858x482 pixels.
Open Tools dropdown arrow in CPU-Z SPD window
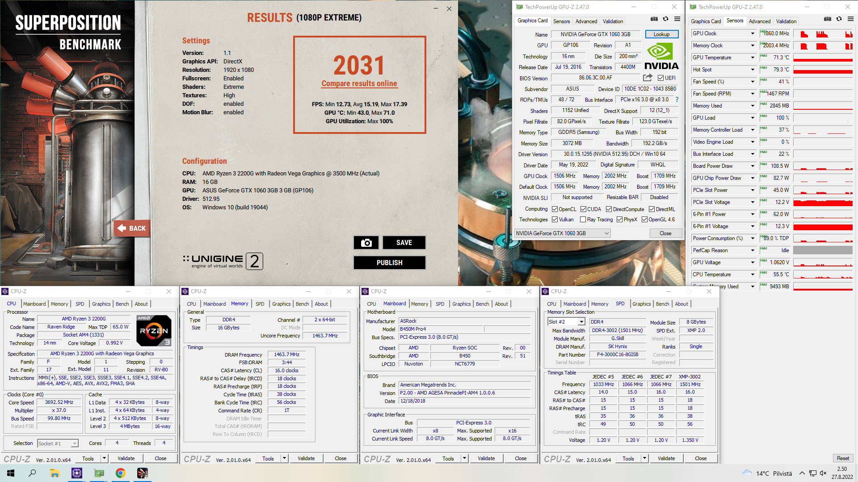pyautogui.click(x=644, y=458)
